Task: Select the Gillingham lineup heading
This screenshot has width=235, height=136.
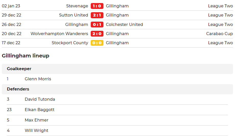Action: [25, 56]
